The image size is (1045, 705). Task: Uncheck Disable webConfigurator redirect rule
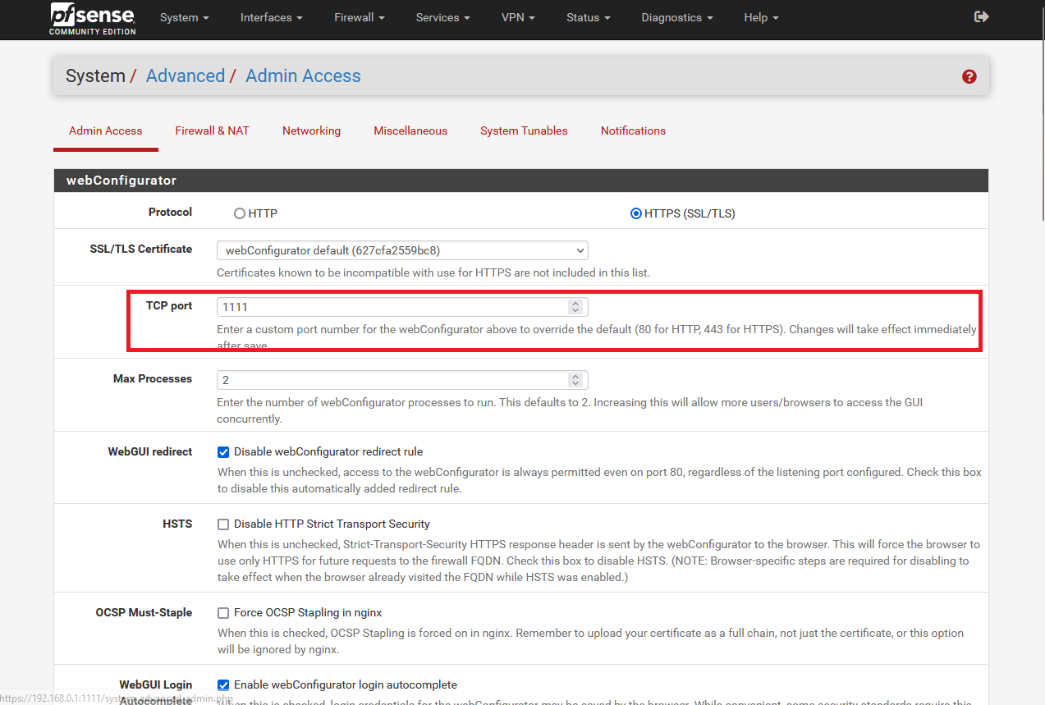[x=222, y=451]
